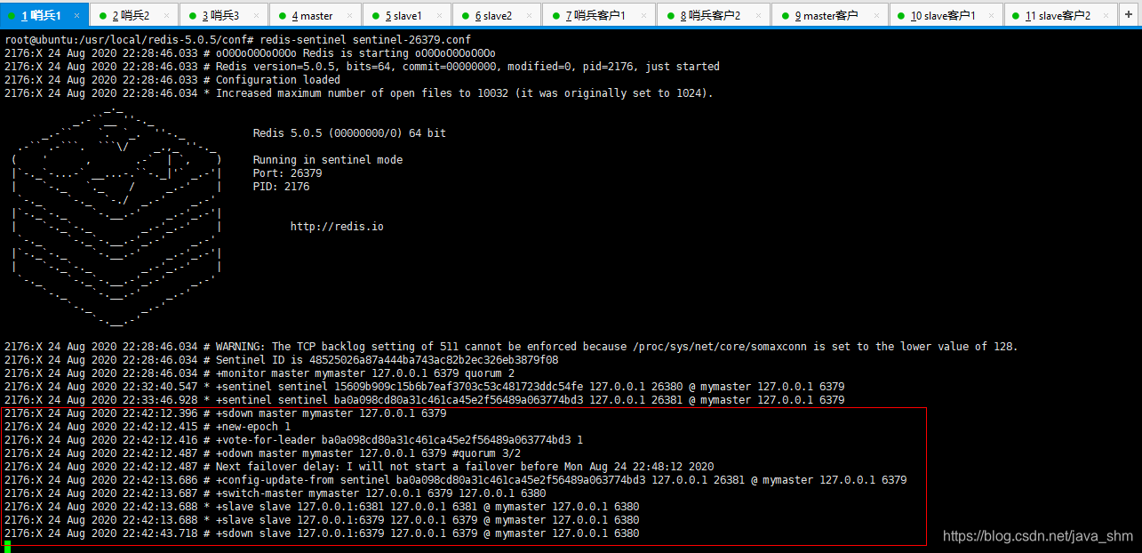Click the '+monitor master mymaster' log line
The width and height of the screenshot is (1142, 553).
[x=259, y=373]
